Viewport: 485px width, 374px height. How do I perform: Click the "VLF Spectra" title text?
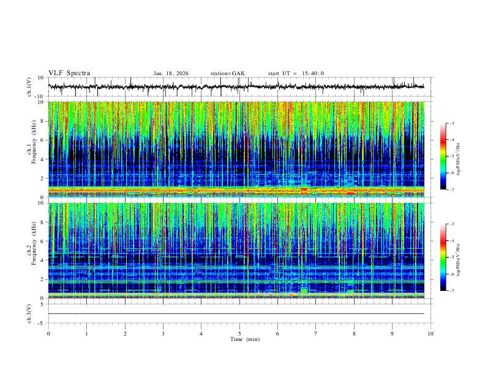tap(69, 73)
